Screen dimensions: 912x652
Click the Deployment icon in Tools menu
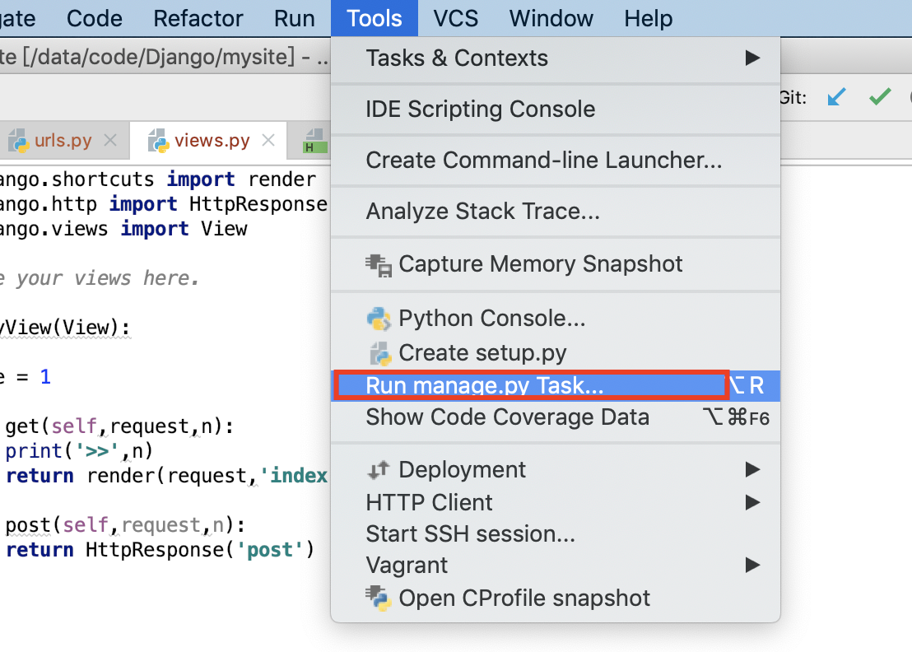[379, 470]
